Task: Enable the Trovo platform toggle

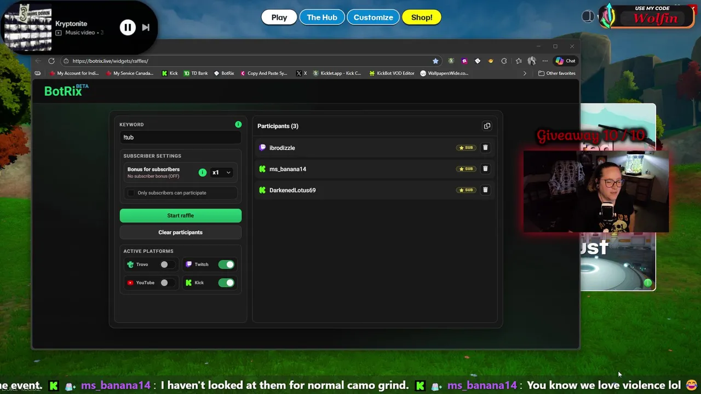Action: click(167, 264)
